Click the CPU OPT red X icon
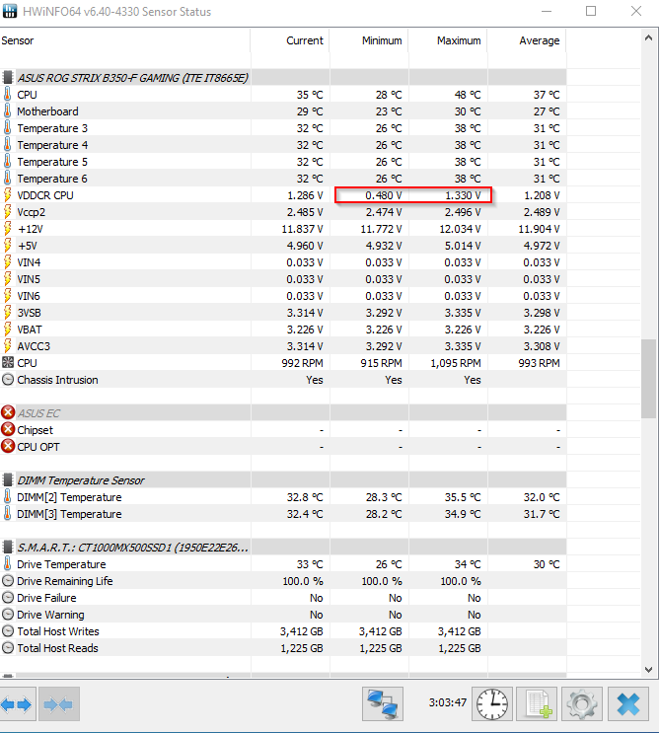659x733 pixels. [x=8, y=447]
